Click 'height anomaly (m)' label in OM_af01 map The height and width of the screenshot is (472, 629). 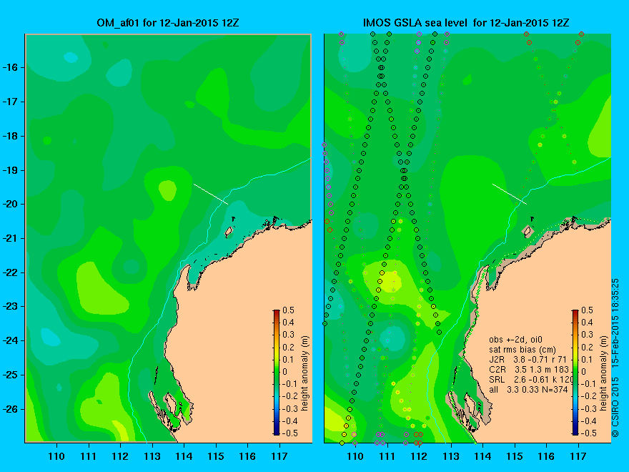click(304, 373)
